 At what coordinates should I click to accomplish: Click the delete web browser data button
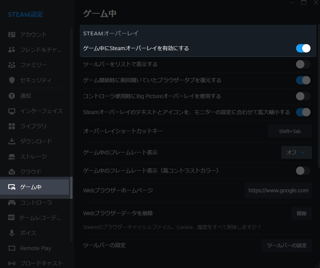coord(301,213)
